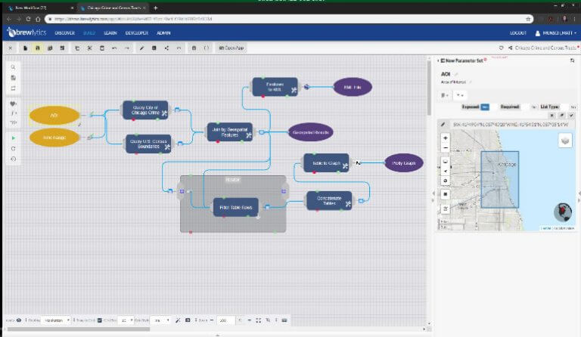Toggle the Exposed switch
Viewport: 581px width, 337px height.
point(485,107)
